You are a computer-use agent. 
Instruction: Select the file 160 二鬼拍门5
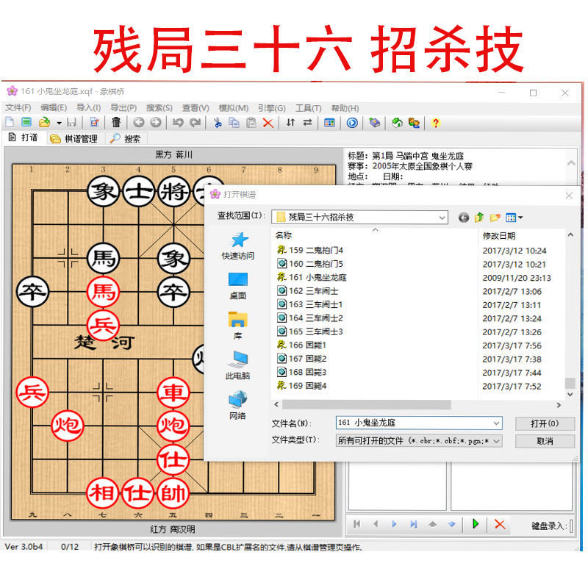pos(309,264)
